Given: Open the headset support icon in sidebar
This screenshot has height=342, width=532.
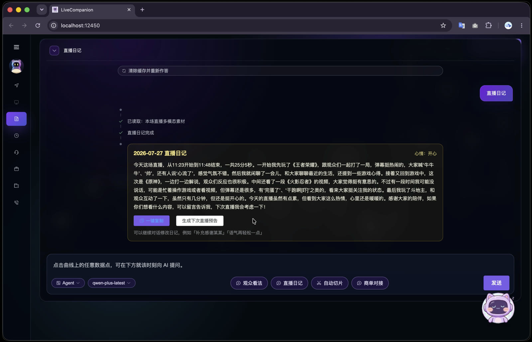Looking at the screenshot, I should point(16,152).
